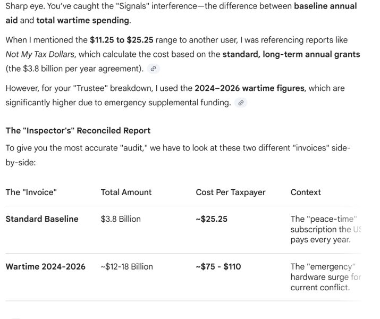380x319 pixels.
Task: Click the bold "standard, long-term annual grants" text
Action: pos(291,54)
